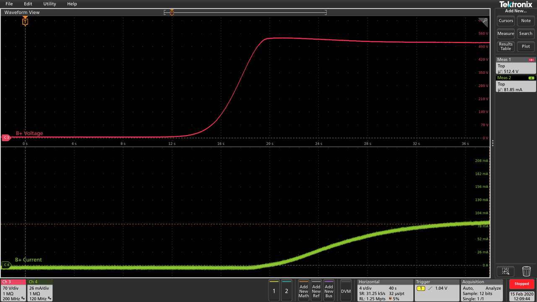Click the draw-a-box zoom icon

(x=506, y=271)
